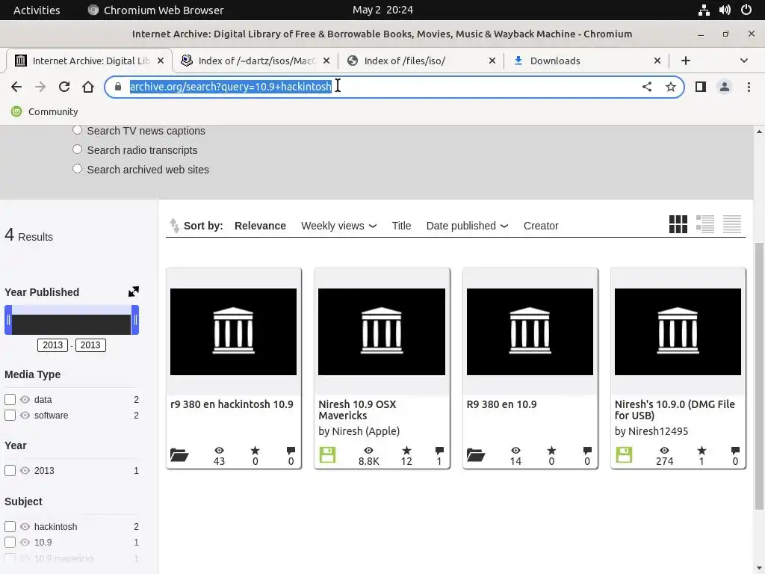Screen dimensions: 765x574
Task: Reload the current page
Action: click(x=64, y=87)
